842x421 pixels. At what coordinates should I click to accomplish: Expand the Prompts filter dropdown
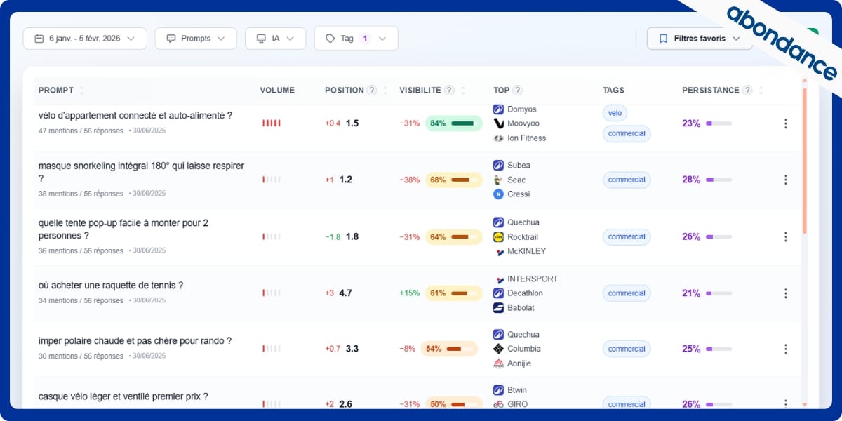pyautogui.click(x=196, y=39)
